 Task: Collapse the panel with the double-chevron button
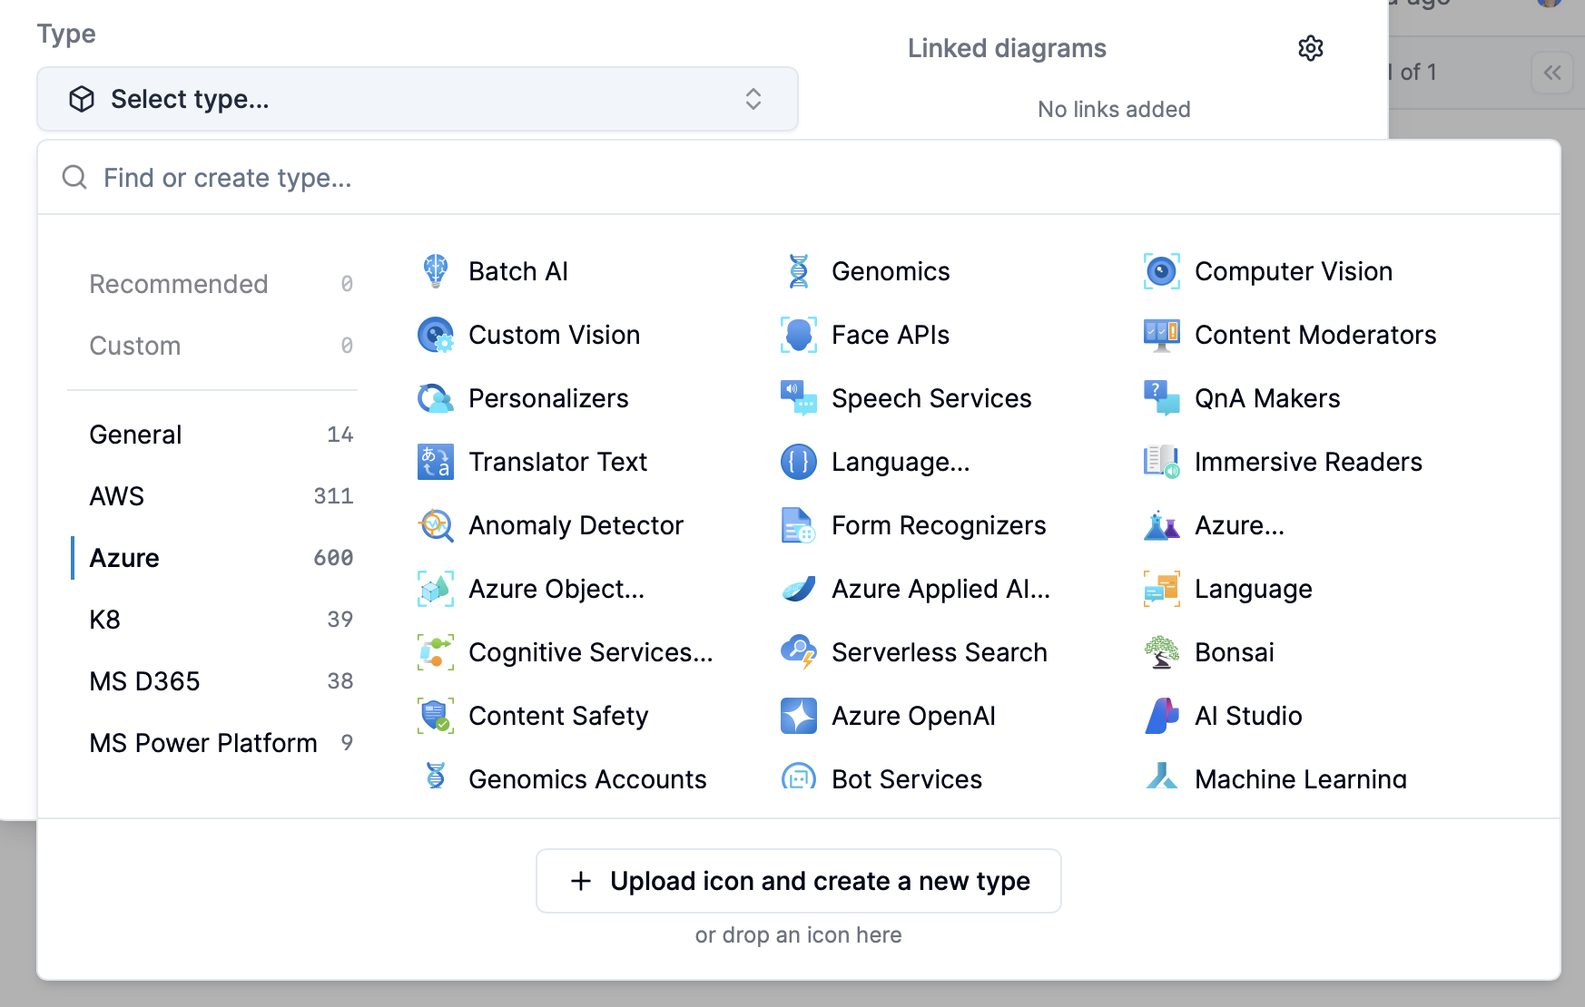click(x=1552, y=73)
